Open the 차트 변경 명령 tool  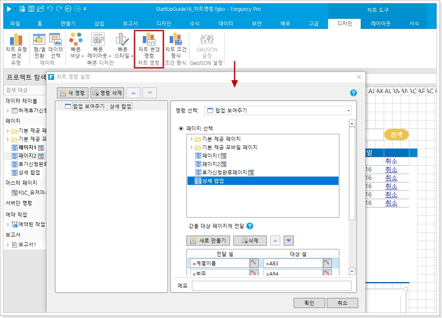[149, 40]
